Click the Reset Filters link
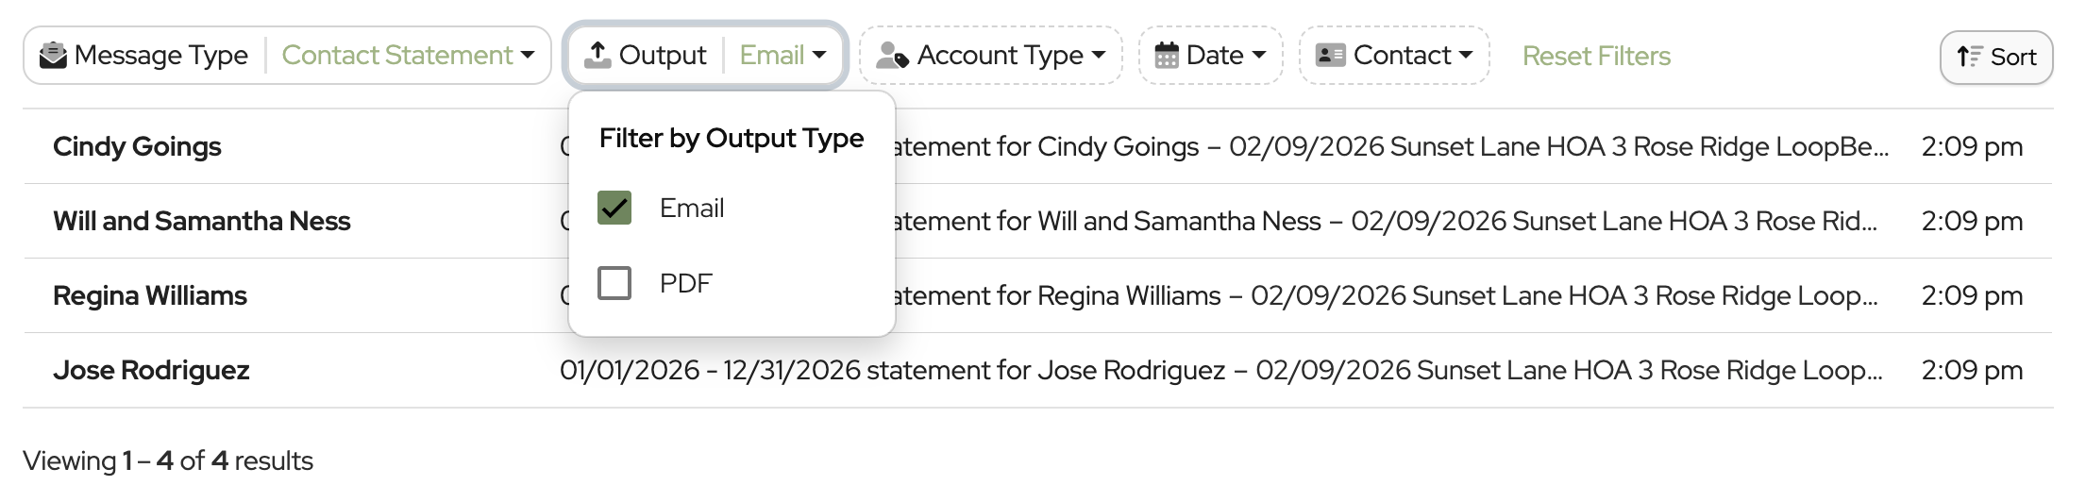The height and width of the screenshot is (502, 2086). (1596, 57)
